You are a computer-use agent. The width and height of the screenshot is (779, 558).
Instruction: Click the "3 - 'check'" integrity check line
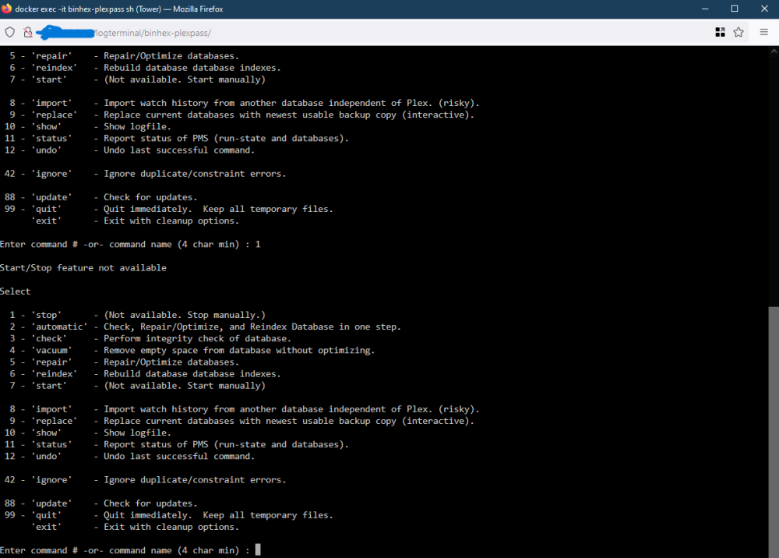tap(150, 338)
